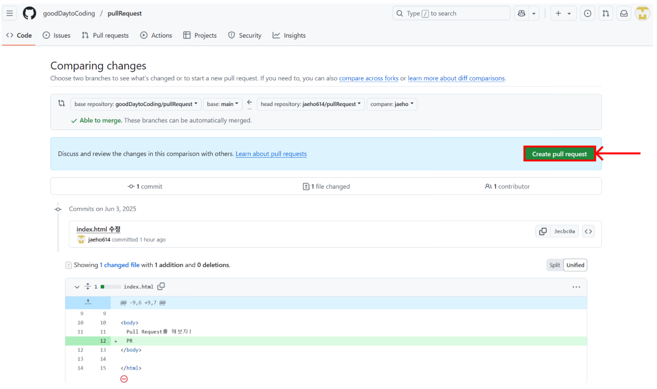Open the issues icon in the top header
This screenshot has height=389, width=657.
[x=587, y=13]
